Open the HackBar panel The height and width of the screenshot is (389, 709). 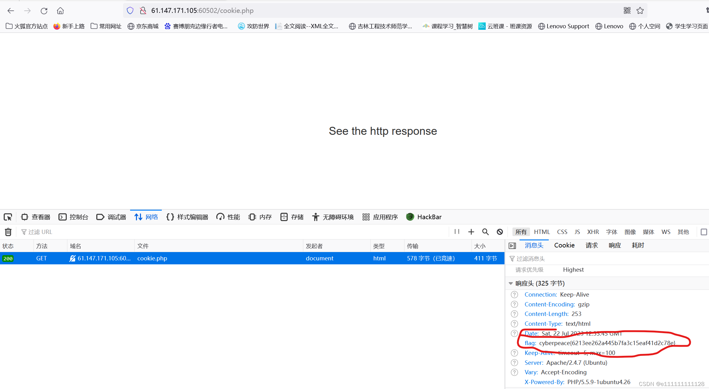424,217
